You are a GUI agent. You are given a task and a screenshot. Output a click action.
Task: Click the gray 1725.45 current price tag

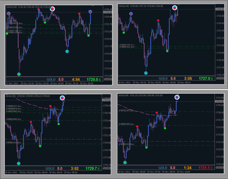click(108, 12)
